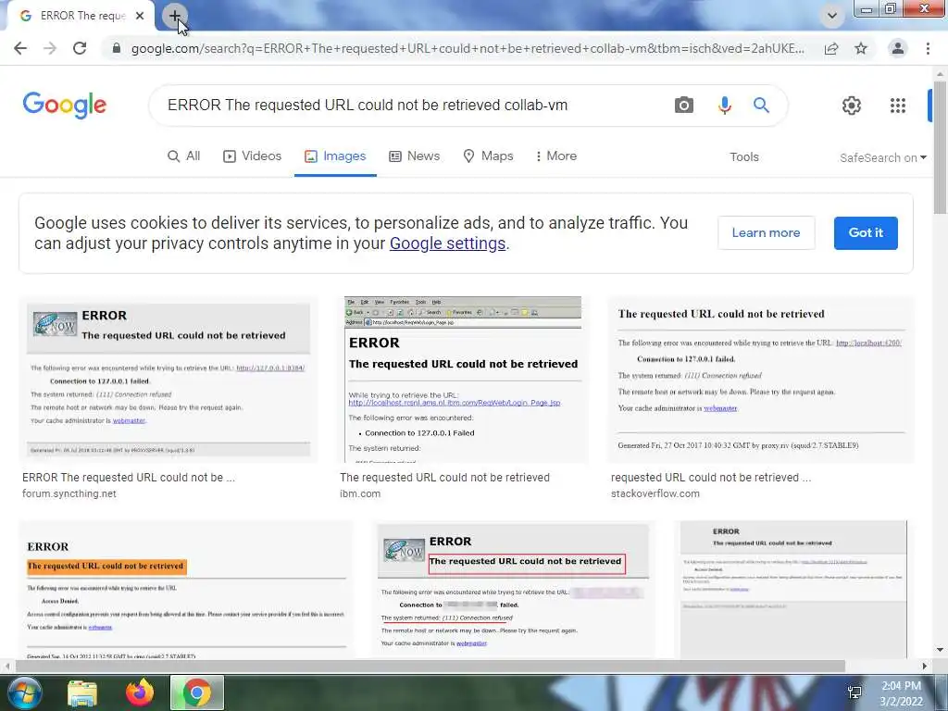The image size is (948, 711).
Task: Open a new Chrome tab
Action: (x=174, y=16)
